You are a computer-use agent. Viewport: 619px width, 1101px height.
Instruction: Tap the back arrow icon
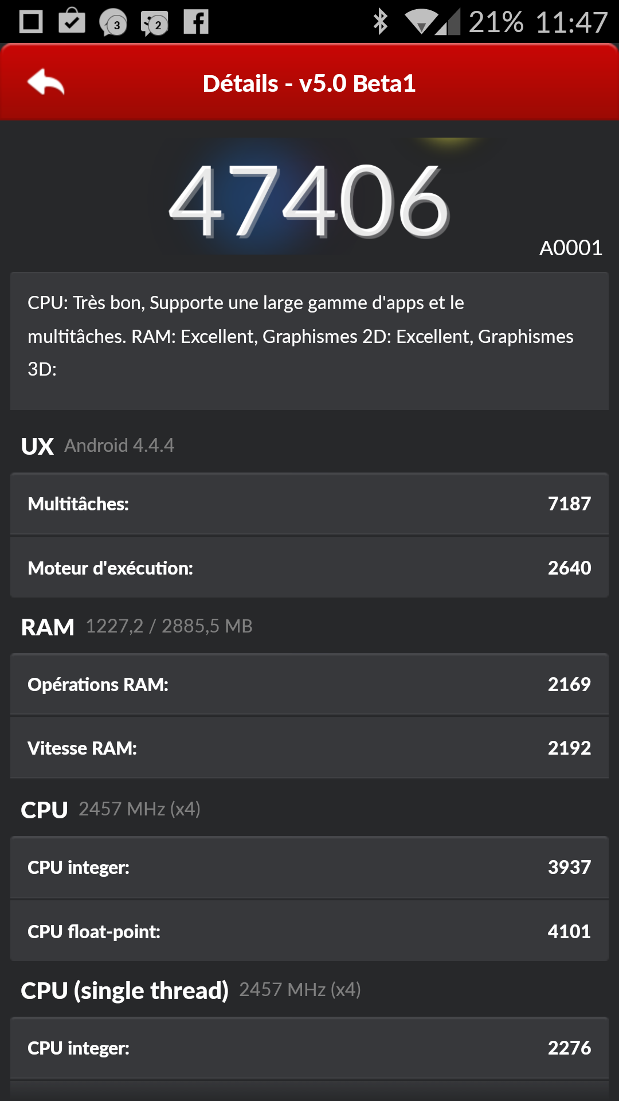coord(46,83)
